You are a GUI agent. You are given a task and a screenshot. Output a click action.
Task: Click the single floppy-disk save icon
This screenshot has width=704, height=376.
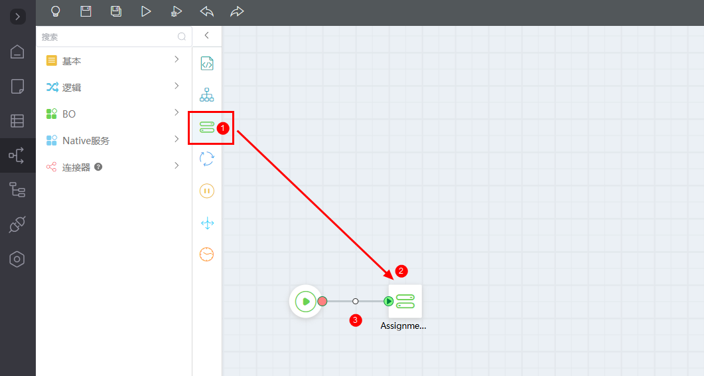point(86,11)
